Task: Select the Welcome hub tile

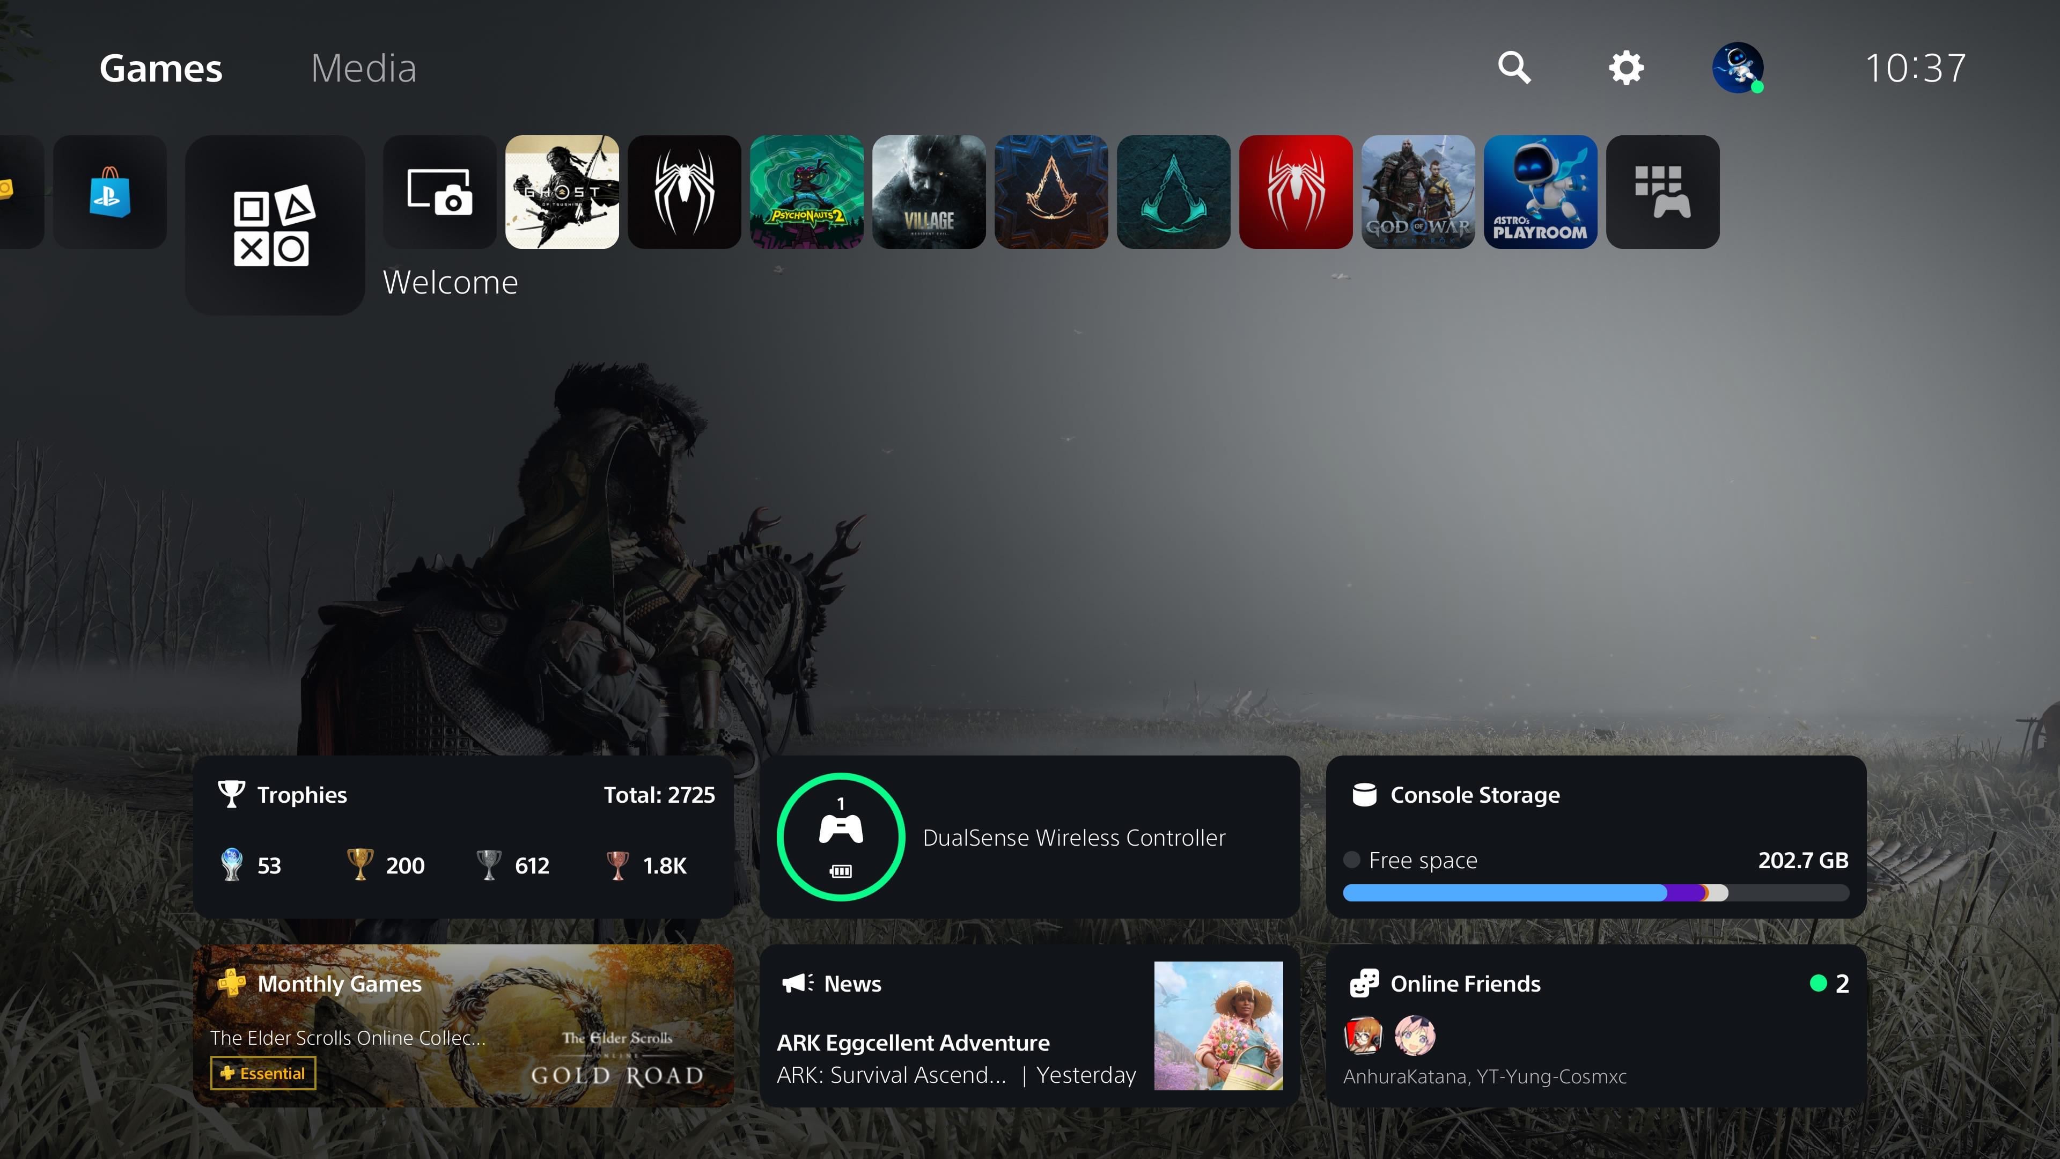Action: point(274,225)
